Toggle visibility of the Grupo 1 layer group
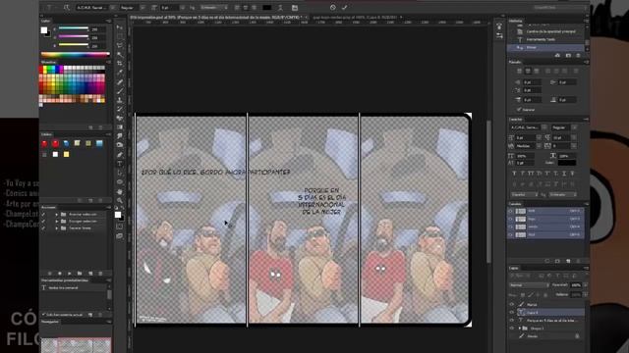 511,328
